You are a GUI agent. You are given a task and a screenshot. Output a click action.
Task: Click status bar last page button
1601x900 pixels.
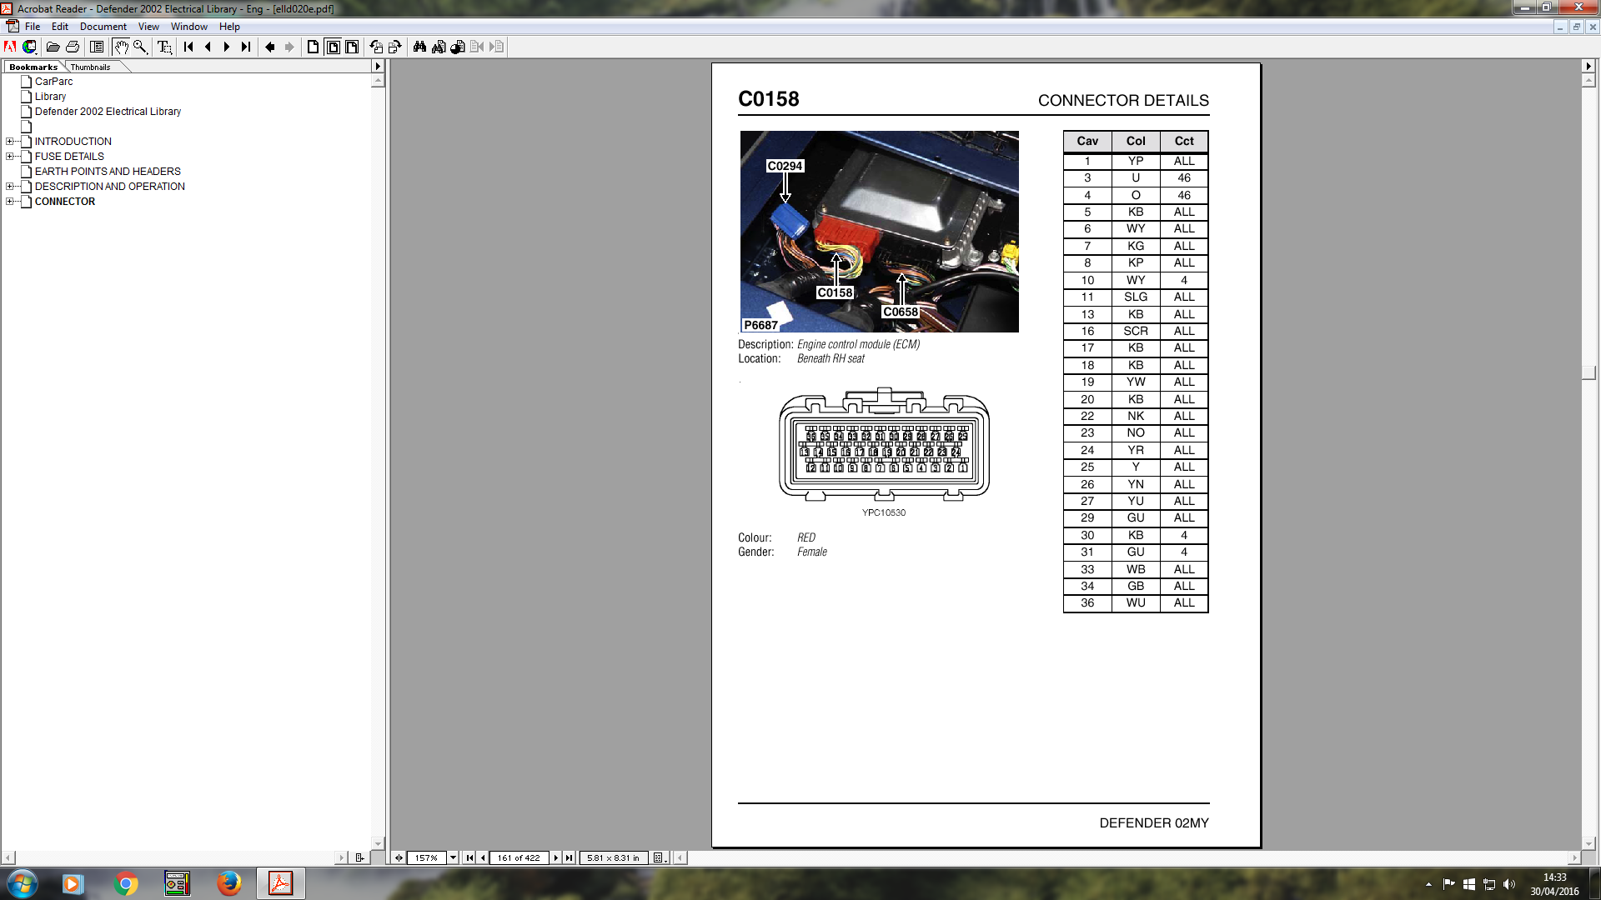click(569, 857)
